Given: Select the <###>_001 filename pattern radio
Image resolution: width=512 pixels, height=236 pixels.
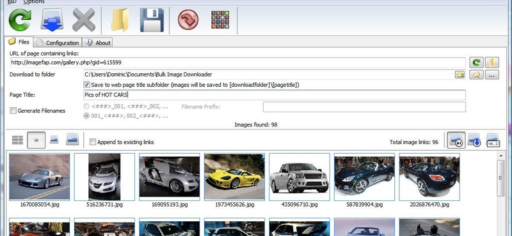Looking at the screenshot, I should (86, 106).
